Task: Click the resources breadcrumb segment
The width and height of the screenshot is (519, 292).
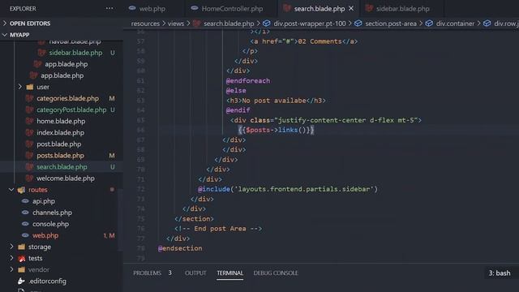Action: (145, 24)
